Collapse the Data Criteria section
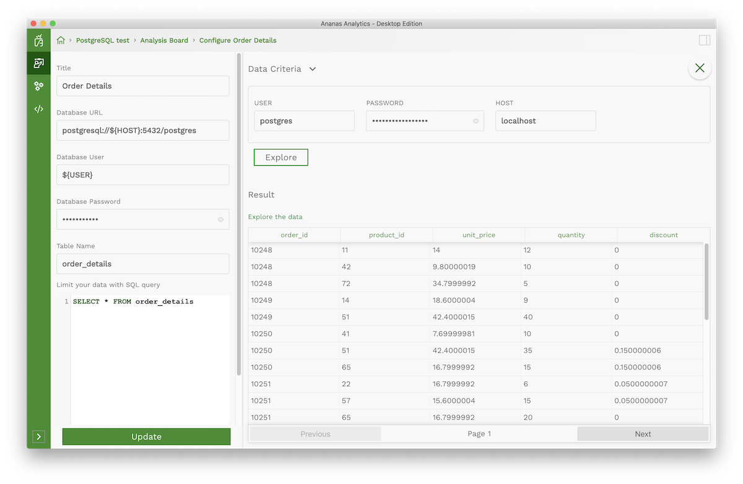743x484 pixels. point(313,69)
